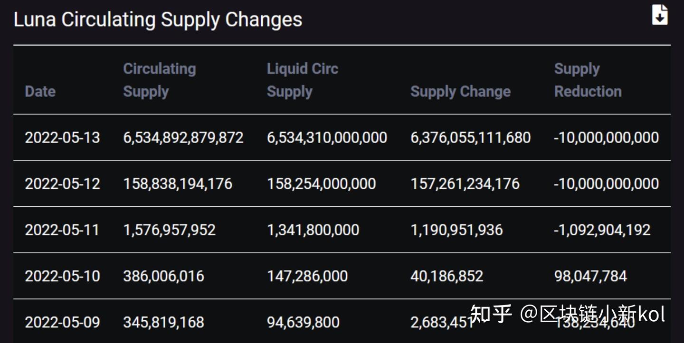Click the Supply Reduction column header
Viewport: 684px width, 343px height.
[588, 80]
